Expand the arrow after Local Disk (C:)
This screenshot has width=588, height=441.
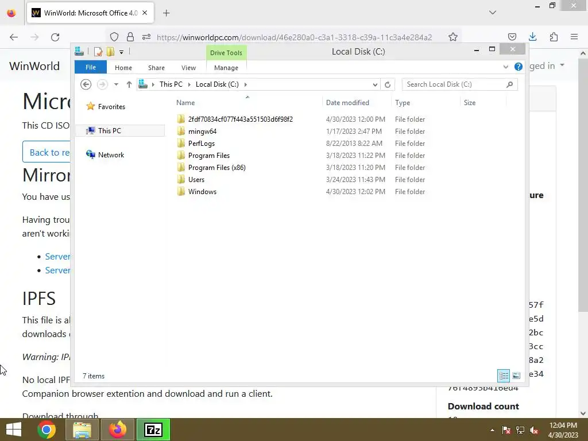point(246,84)
